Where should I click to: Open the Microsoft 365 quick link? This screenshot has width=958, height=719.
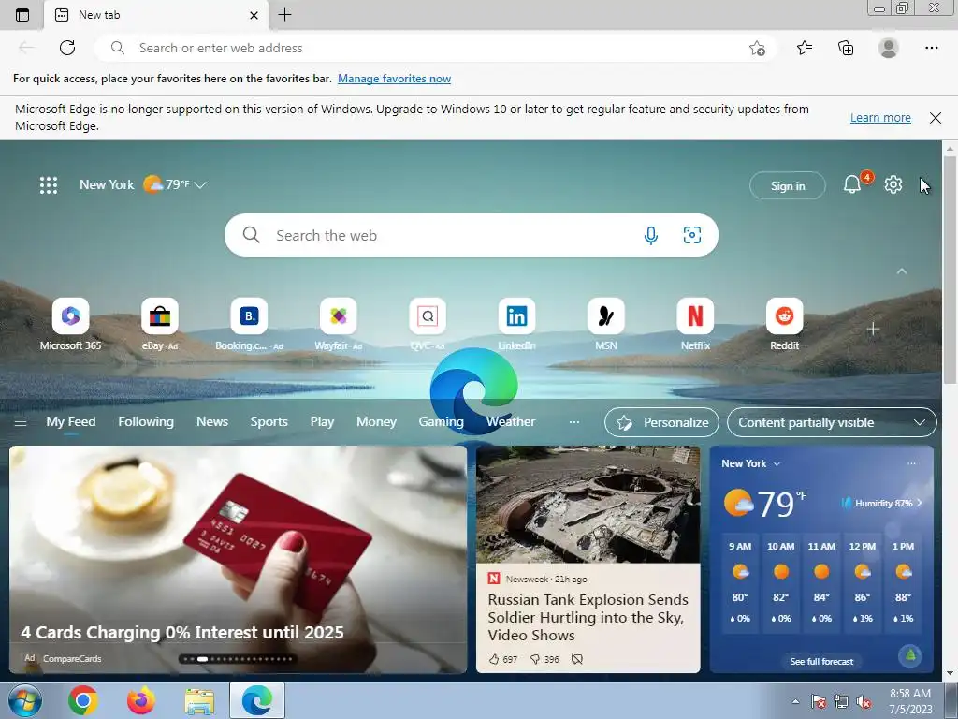click(70, 325)
